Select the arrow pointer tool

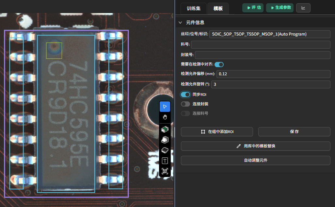coord(165,107)
